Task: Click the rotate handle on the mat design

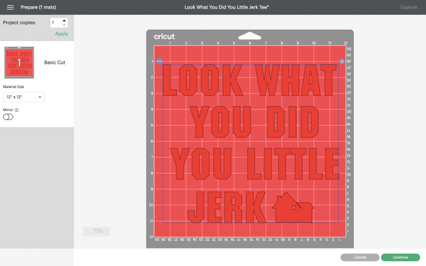Action: click(341, 61)
